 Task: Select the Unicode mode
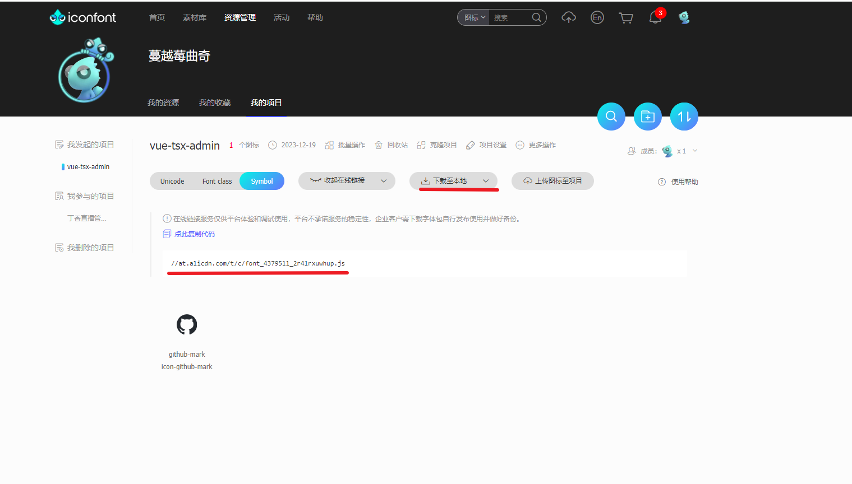(172, 181)
